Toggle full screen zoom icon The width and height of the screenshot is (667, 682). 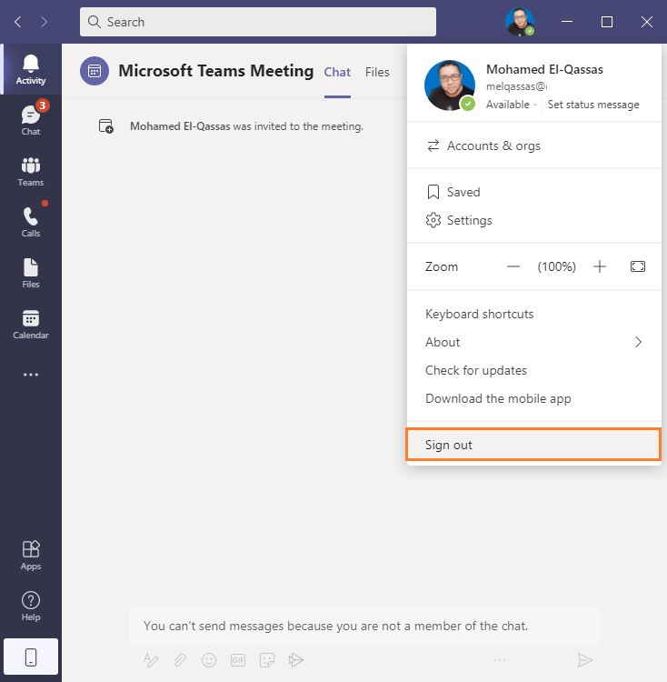[637, 266]
